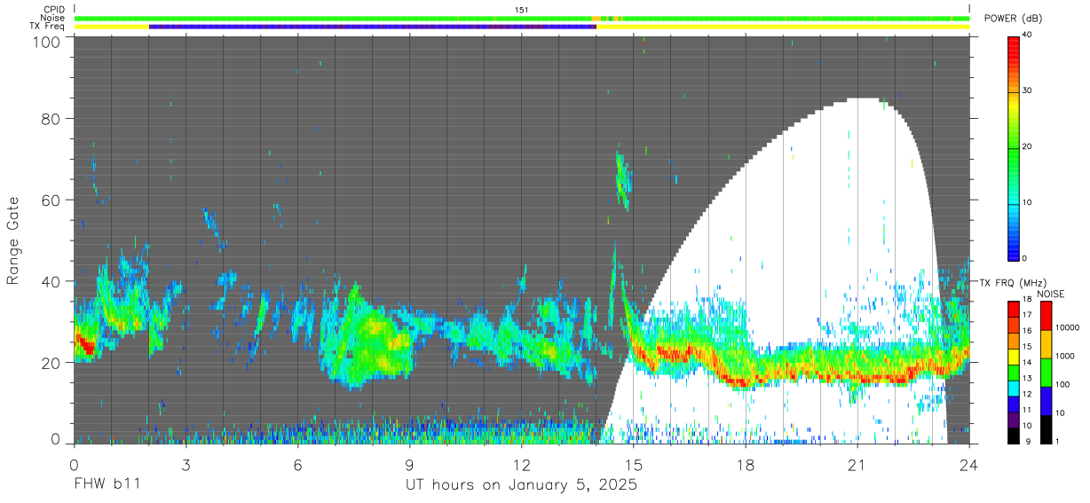
Task: Click the NOISE color scale bar
Action: click(1047, 372)
